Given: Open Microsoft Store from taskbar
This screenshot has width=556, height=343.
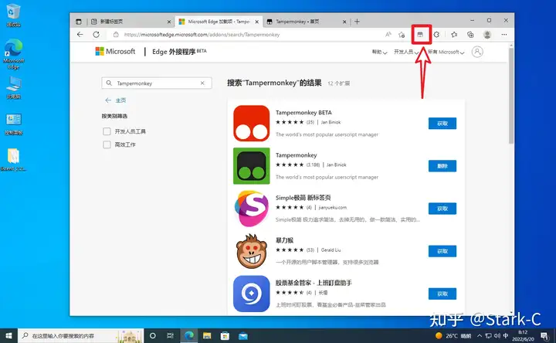Looking at the screenshot, I should 225,335.
